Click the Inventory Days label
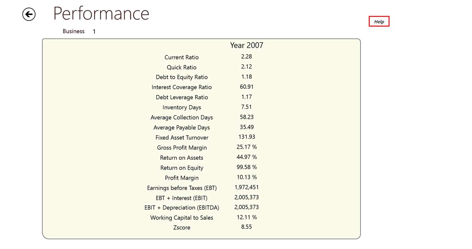Screen dimensions: 472x249 pyautogui.click(x=182, y=107)
